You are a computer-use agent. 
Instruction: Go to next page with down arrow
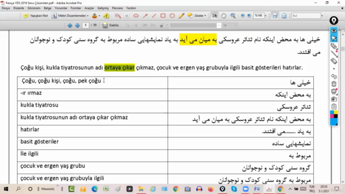click(x=77, y=25)
